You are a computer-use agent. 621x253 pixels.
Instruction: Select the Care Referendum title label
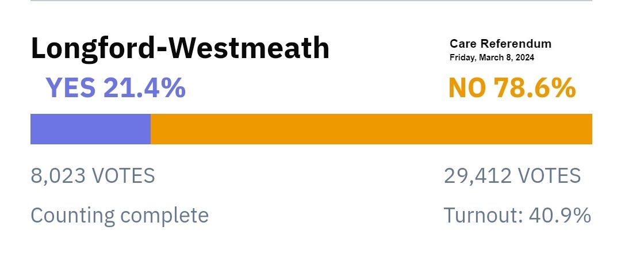500,44
